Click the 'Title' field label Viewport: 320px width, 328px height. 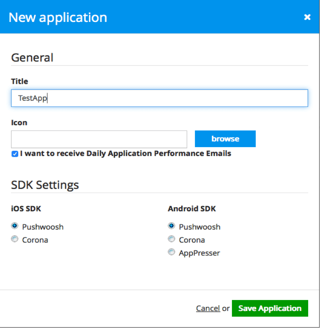[x=19, y=81]
